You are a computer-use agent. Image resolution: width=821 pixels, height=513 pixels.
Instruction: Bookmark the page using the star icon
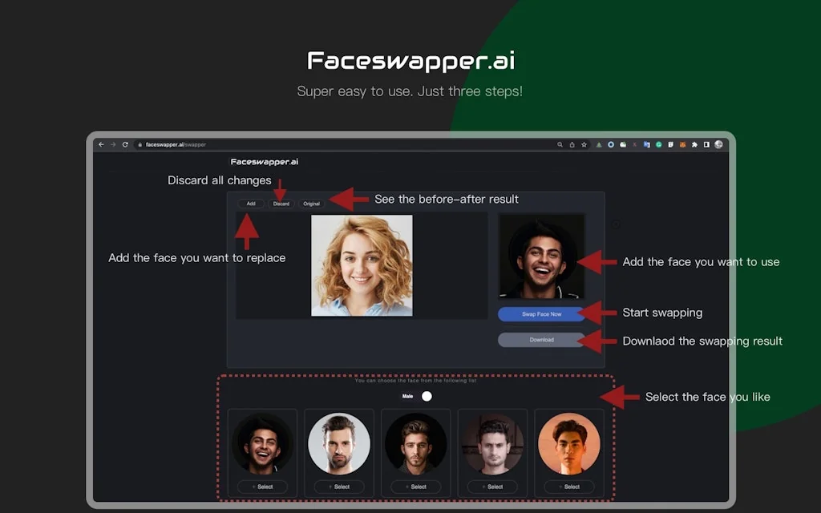[x=584, y=144]
